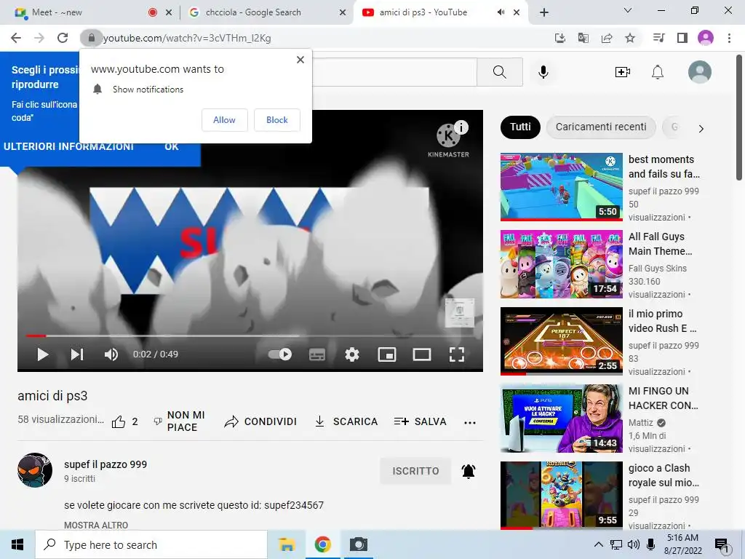
Task: Click the address bar URL
Action: [x=187, y=38]
